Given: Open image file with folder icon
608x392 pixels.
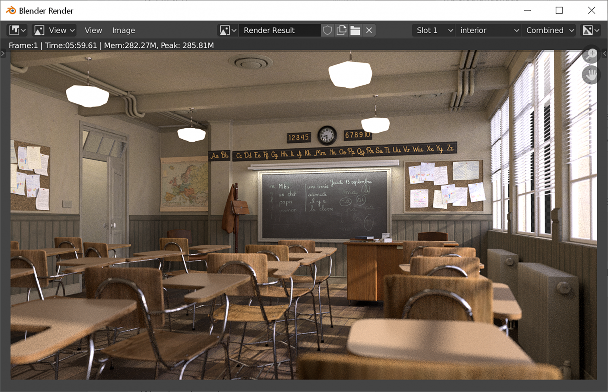Looking at the screenshot, I should 355,30.
